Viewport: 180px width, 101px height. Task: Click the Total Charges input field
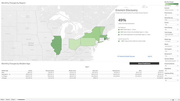click(172, 34)
